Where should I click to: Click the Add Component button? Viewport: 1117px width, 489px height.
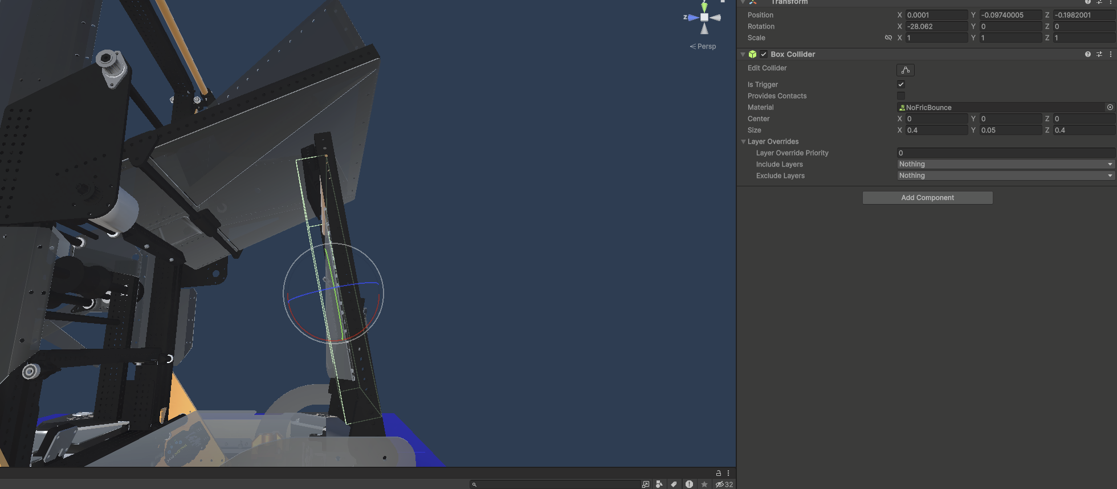point(927,198)
